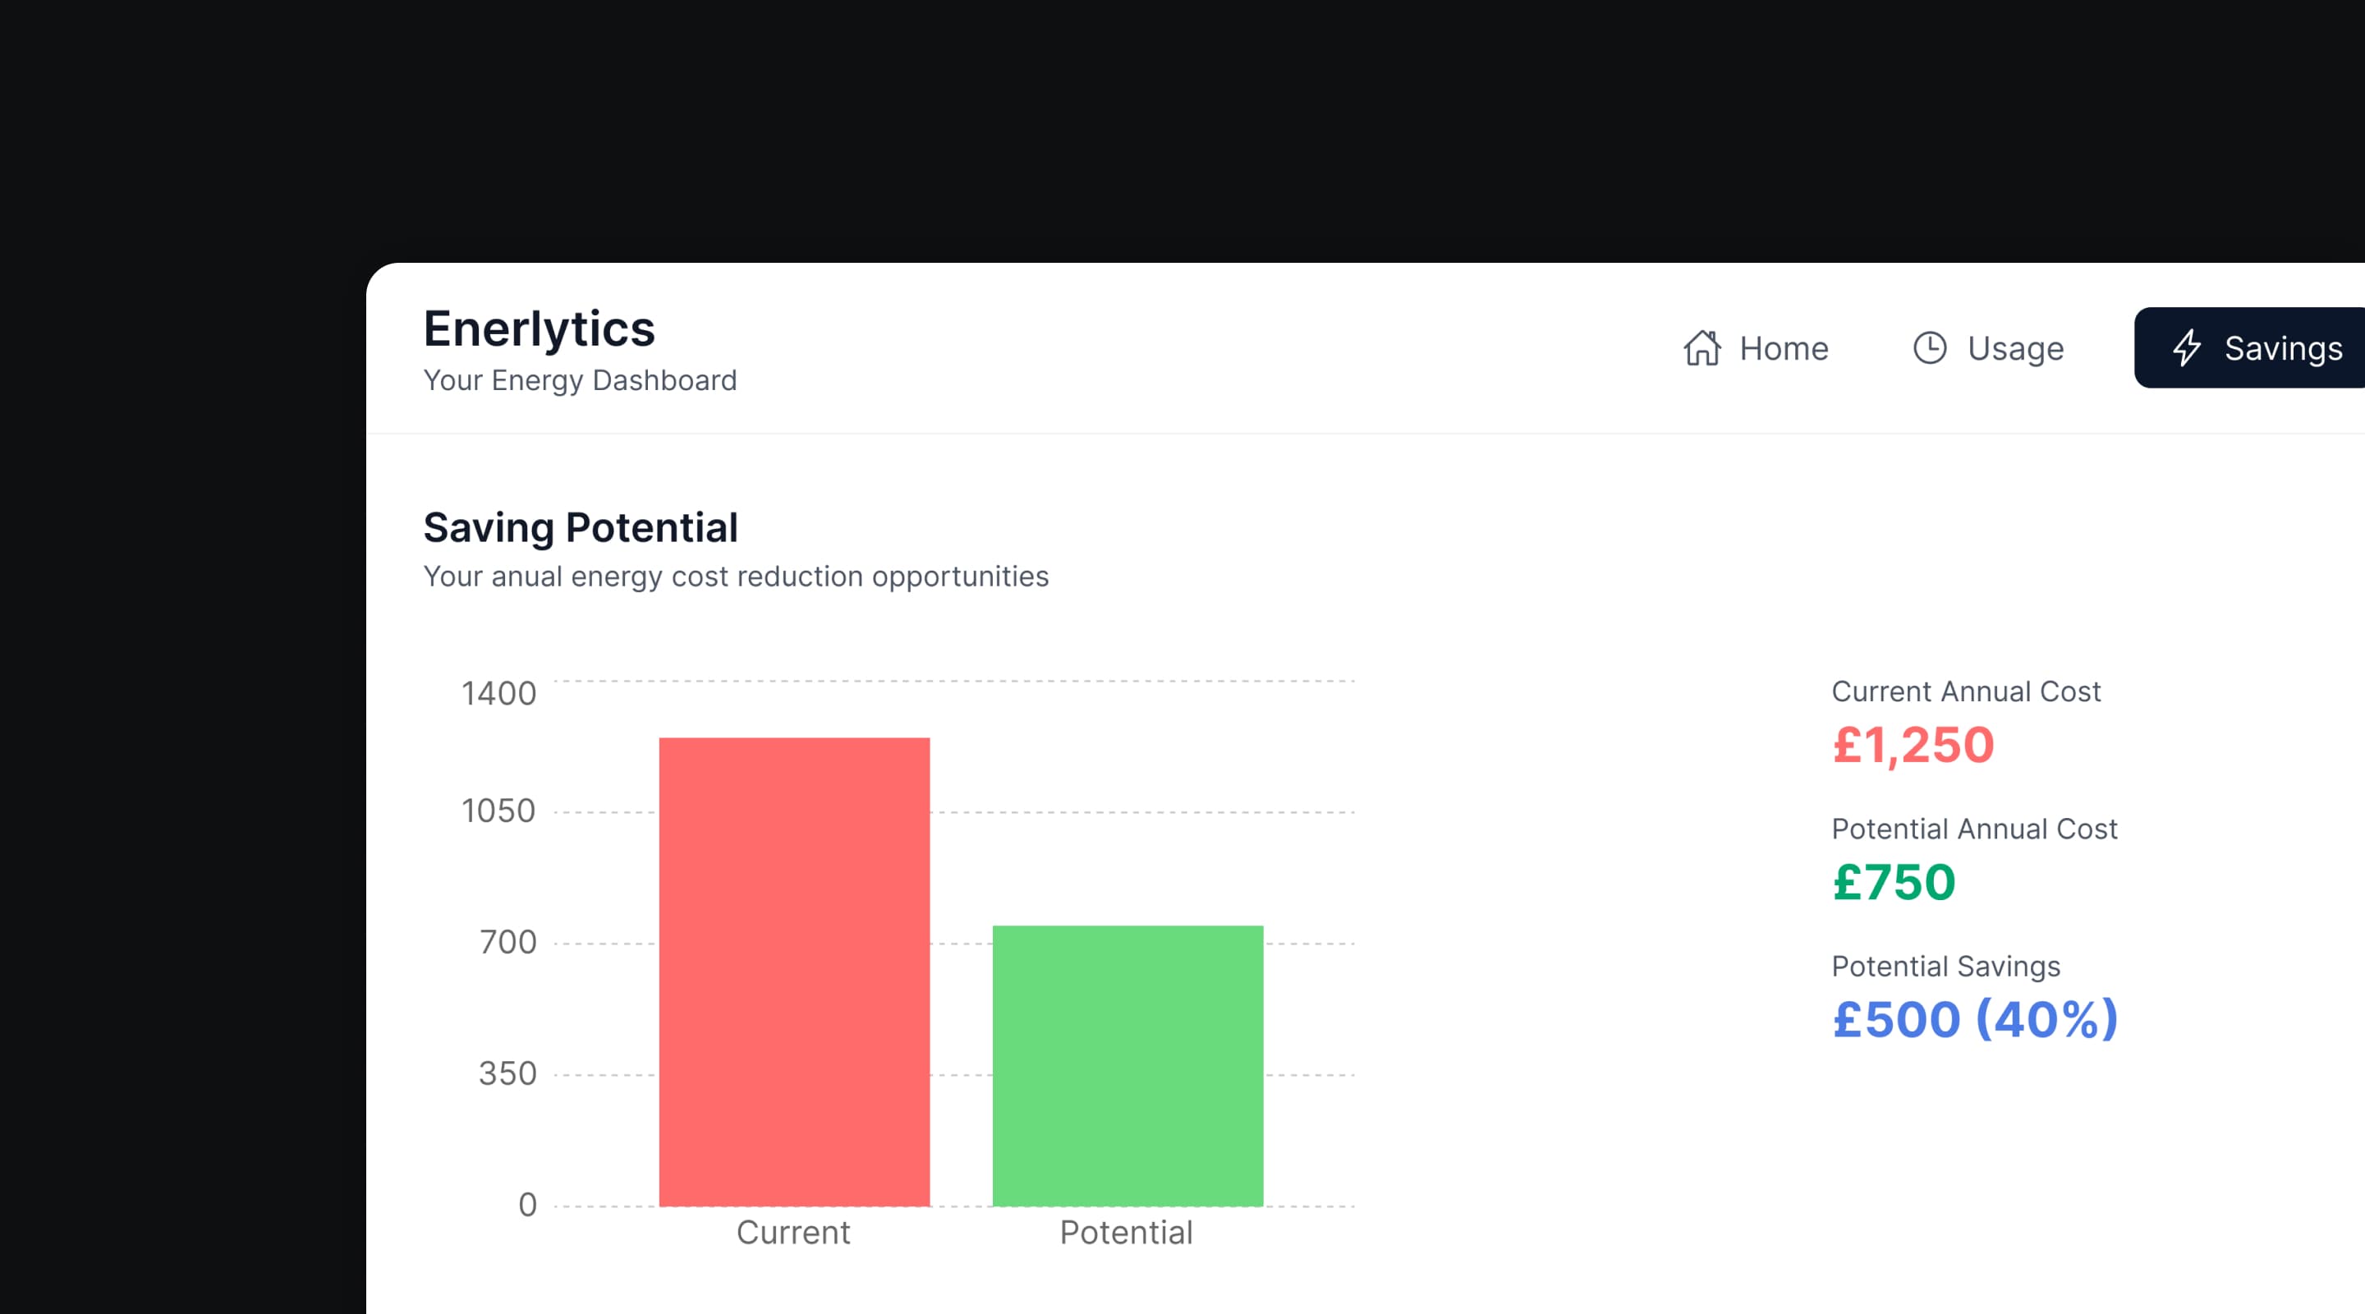Click the red Current bar

click(x=794, y=972)
